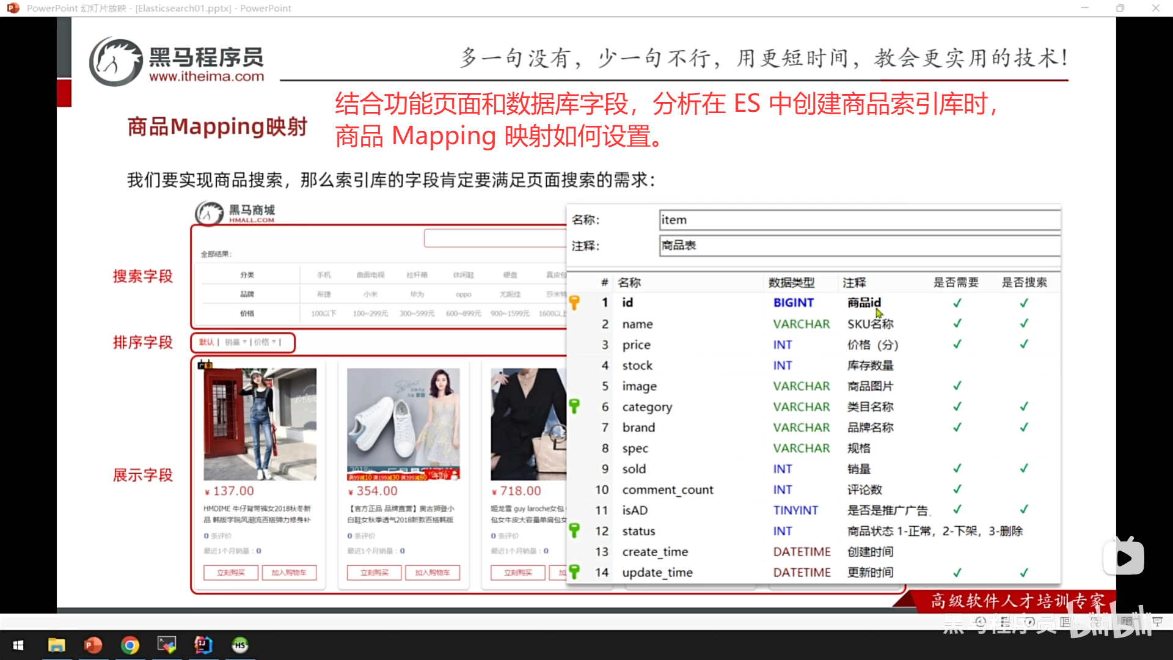This screenshot has height=660, width=1173.
Task: Click the Slide Show presentation icon
Action: click(x=1158, y=621)
